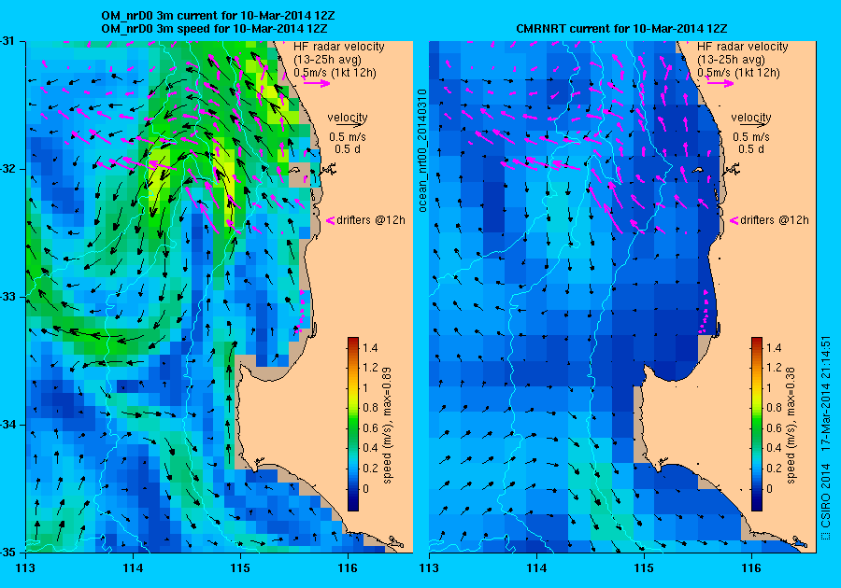The width and height of the screenshot is (841, 588).
Task: Click the right panel title 'CMRNRT current for 10-Mar-2014 12Z'
Action: tap(621, 29)
